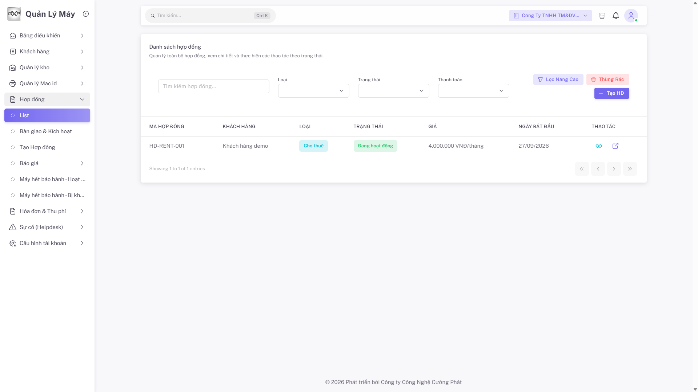Click the Lọc Nâng Cao button

(558, 79)
